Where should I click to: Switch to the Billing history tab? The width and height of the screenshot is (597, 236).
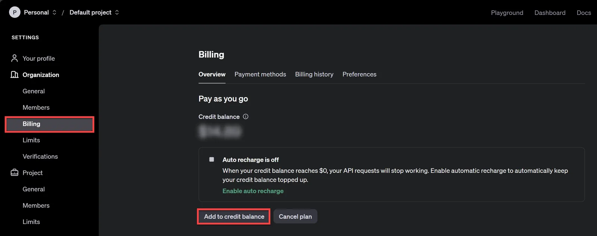[x=314, y=74]
